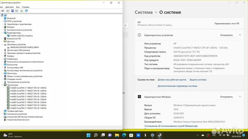This screenshot has height=139, width=248.
Task: Expand the Контроллеры USB node
Action: [x=2, y=68]
